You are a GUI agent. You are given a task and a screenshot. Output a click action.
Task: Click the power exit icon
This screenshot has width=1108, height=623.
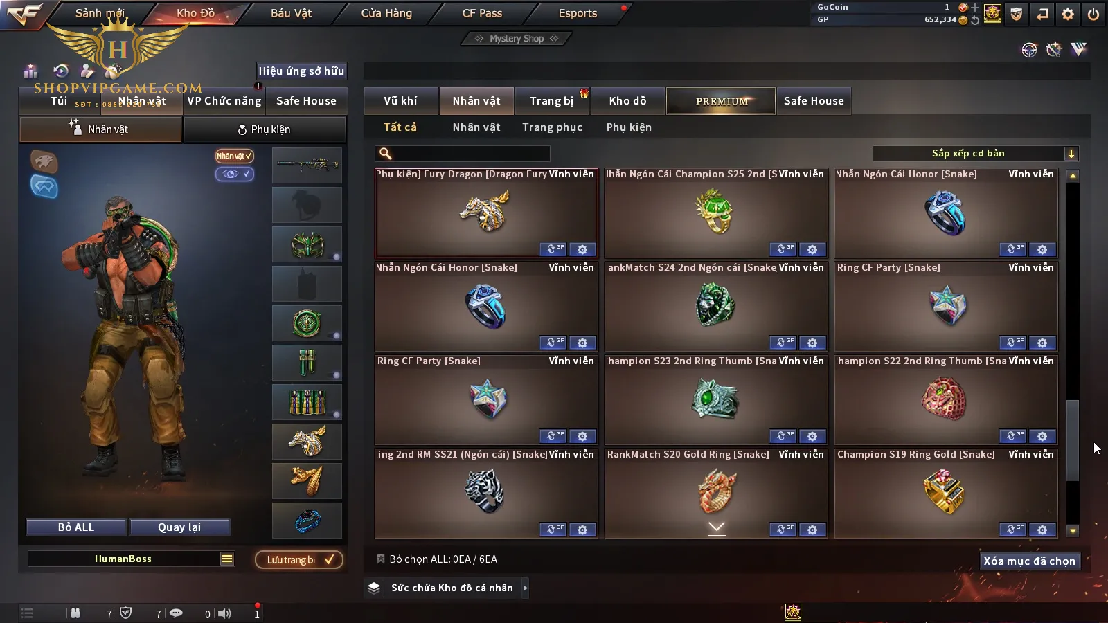click(1093, 13)
